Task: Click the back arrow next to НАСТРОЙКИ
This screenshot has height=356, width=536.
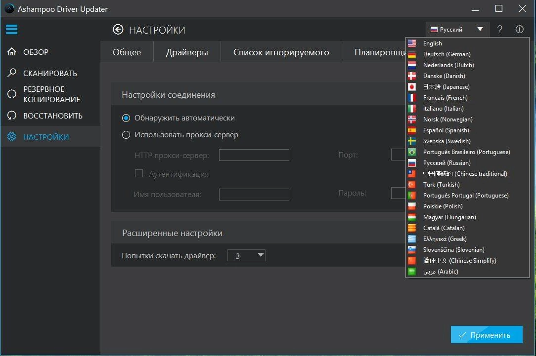Action: coord(118,30)
